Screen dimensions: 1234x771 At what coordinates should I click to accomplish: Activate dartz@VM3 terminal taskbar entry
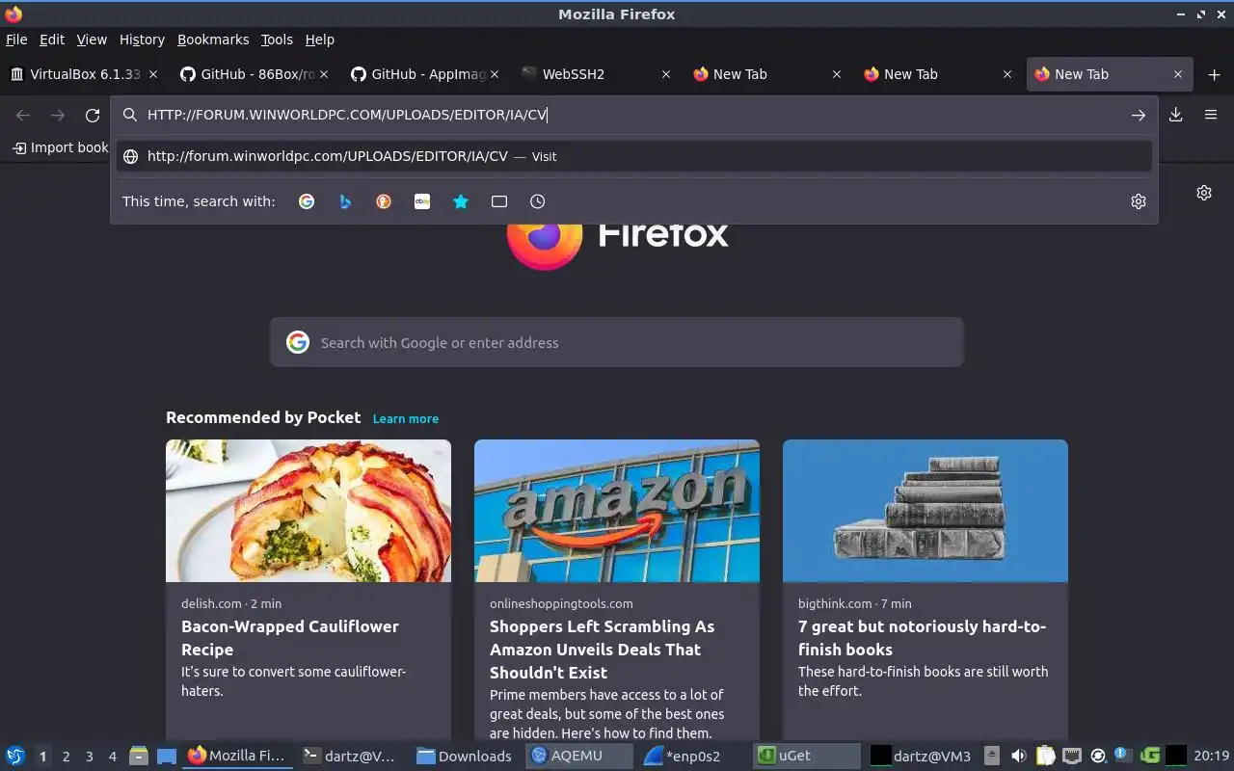tap(923, 756)
